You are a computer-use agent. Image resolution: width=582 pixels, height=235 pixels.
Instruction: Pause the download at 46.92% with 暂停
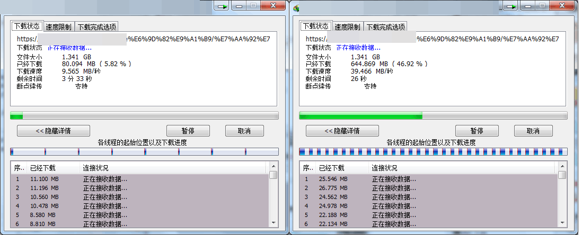[x=477, y=131]
